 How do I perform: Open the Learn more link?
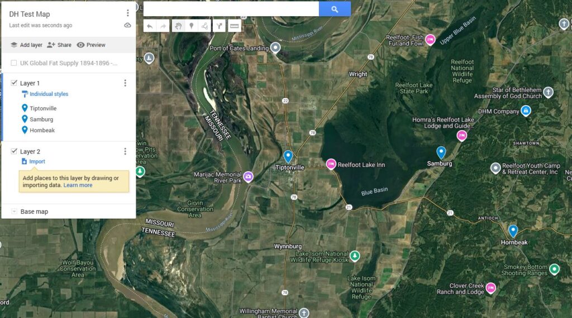(x=78, y=185)
